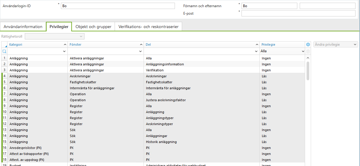Sort by the Del column header

(x=201, y=44)
